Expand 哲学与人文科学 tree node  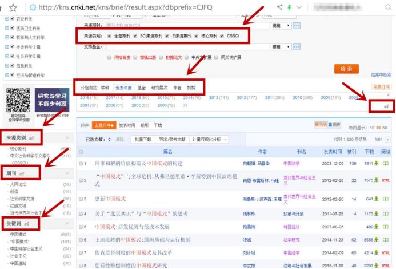(x=7, y=37)
